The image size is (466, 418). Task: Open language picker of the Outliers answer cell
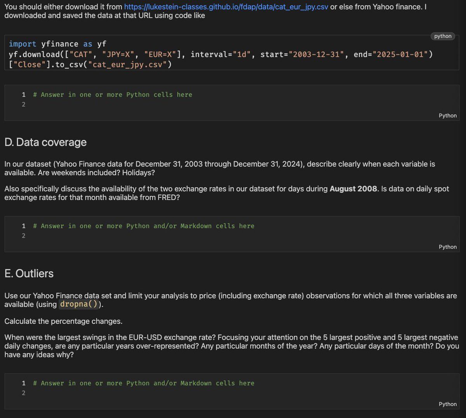coord(447,404)
